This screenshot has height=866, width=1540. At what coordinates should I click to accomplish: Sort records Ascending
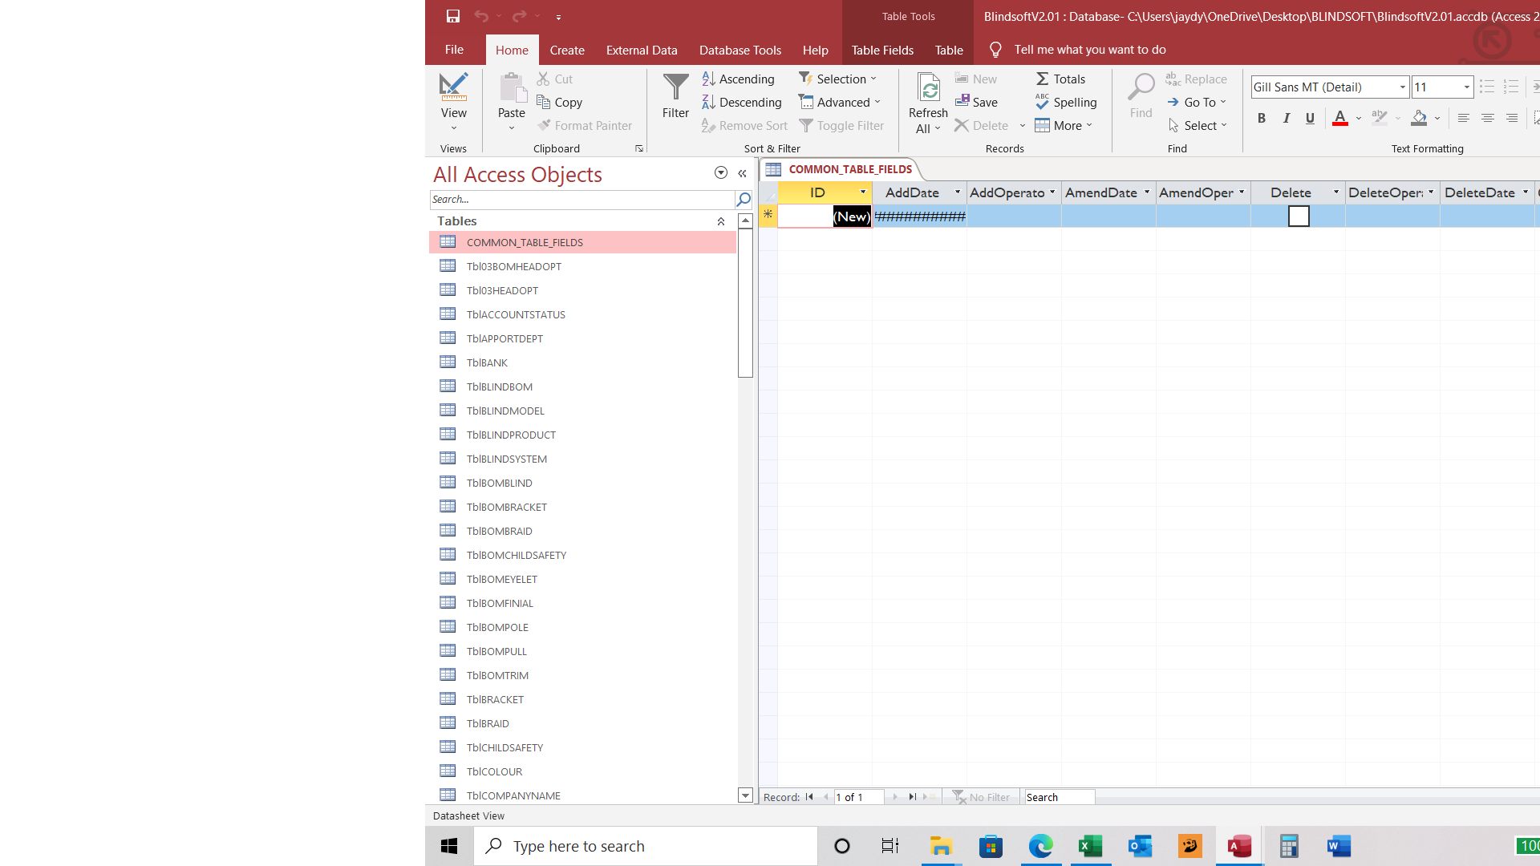click(x=738, y=79)
